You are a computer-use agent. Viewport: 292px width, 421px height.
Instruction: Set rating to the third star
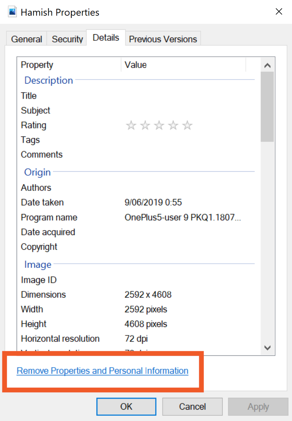(x=159, y=125)
